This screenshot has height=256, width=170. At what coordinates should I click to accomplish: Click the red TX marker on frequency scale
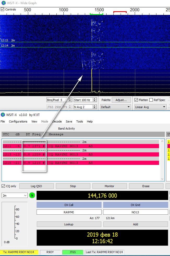[x=120, y=12]
